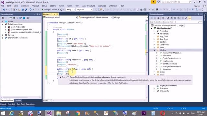Start debugging with green play arrow
The height and width of the screenshot is (116, 207).
click(x=42, y=10)
